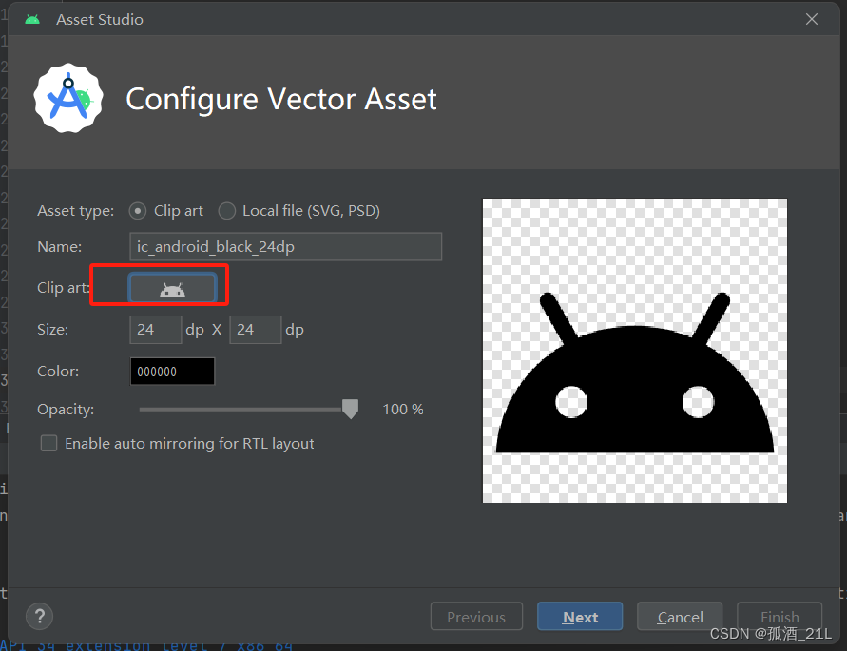Enable auto mirroring for RTL layout
Image resolution: width=847 pixels, height=651 pixels.
(x=48, y=444)
